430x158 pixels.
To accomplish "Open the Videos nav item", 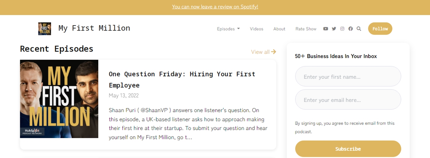I will pos(256,29).
